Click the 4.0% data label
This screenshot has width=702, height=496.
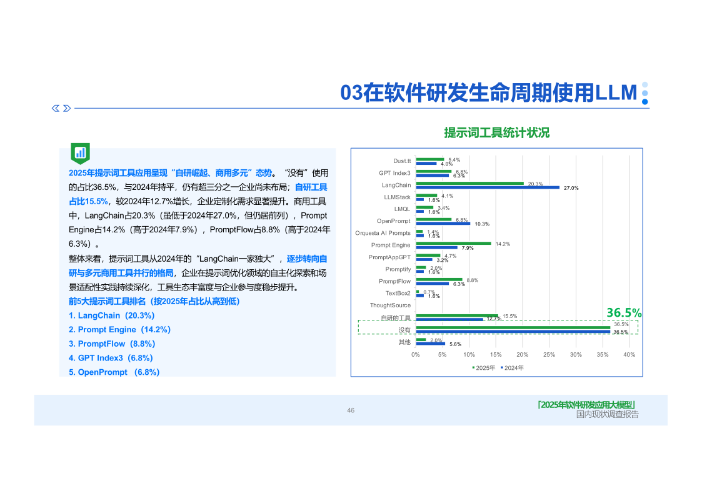point(446,164)
